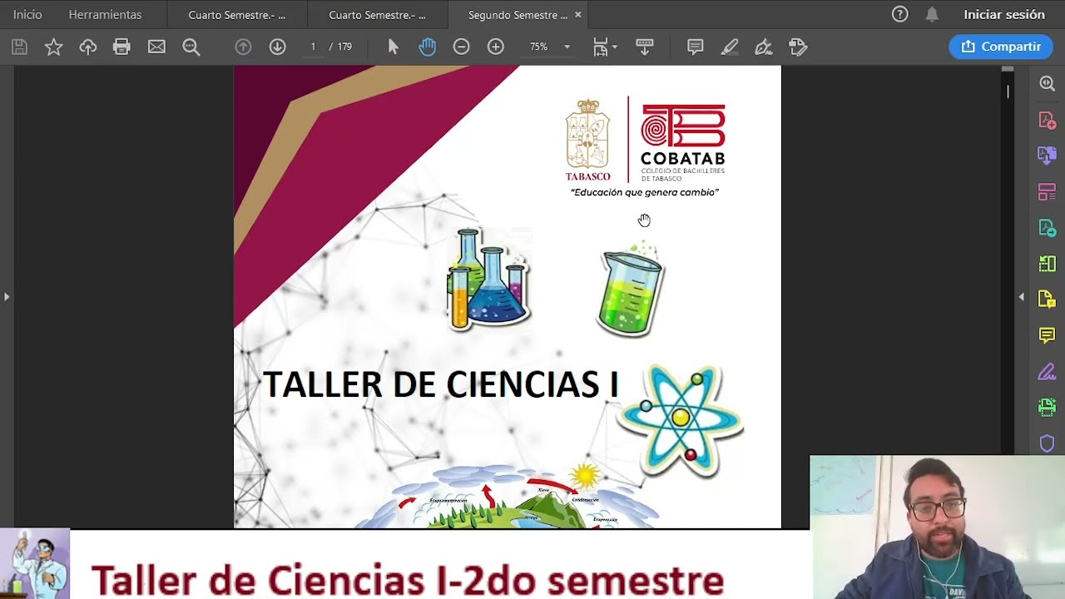Collapse the right tools pane arrow
The width and height of the screenshot is (1065, 599).
pyautogui.click(x=1022, y=296)
